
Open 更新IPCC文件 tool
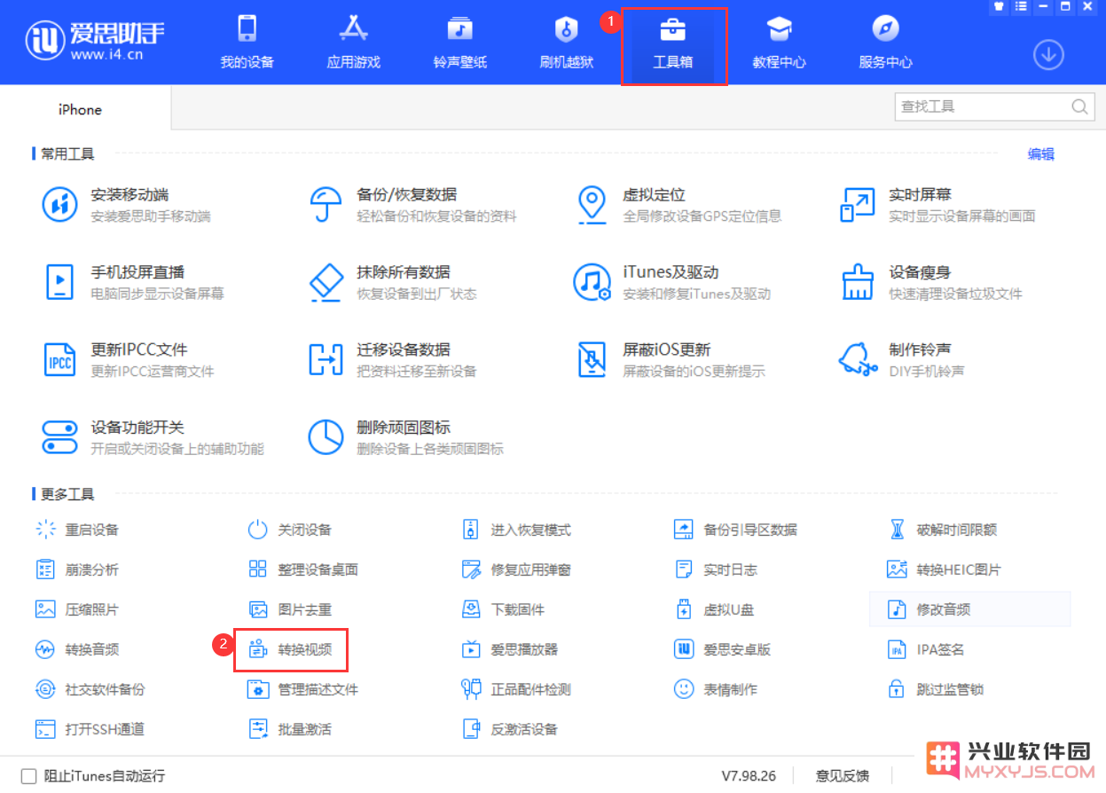coord(128,359)
